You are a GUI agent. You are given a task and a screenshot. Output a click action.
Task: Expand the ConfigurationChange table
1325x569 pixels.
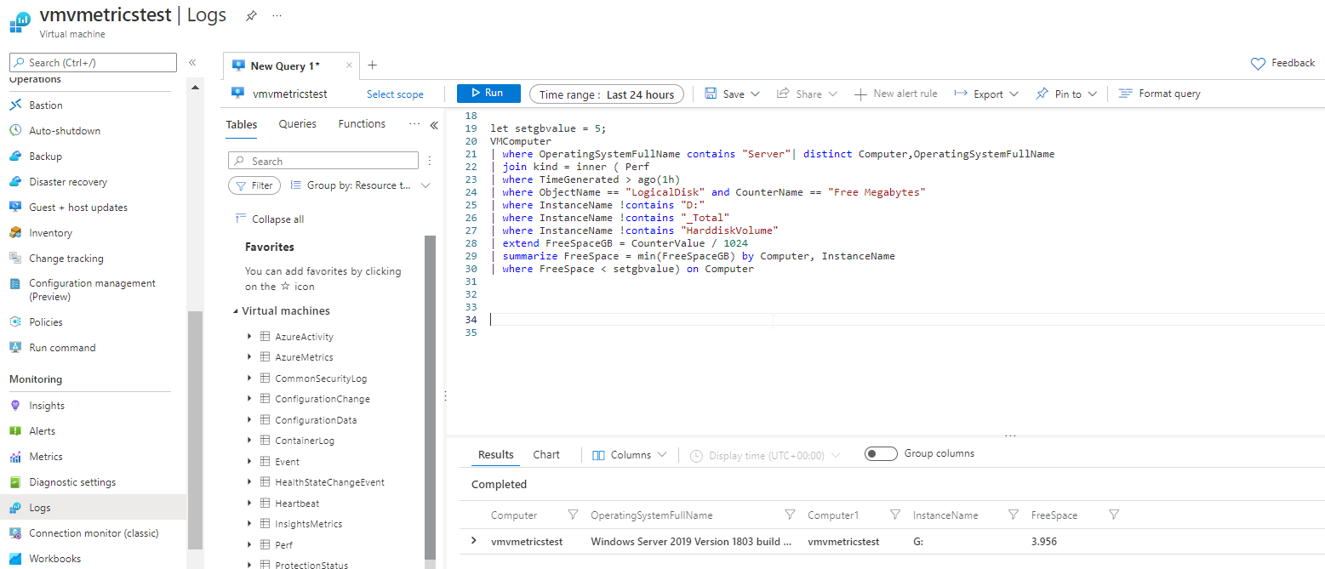[249, 399]
